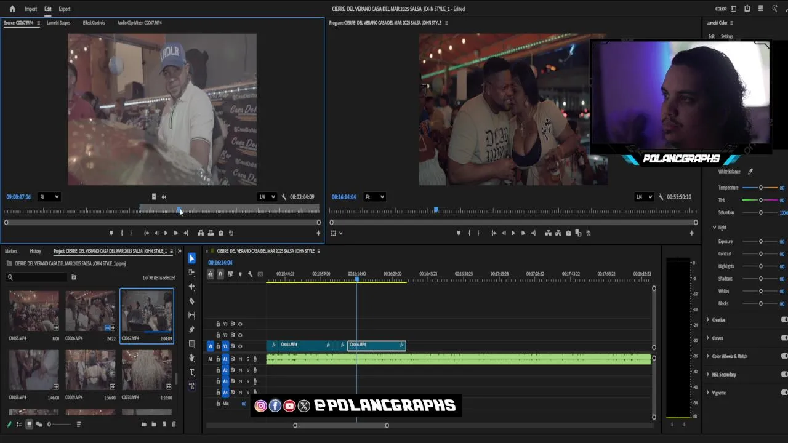Image resolution: width=788 pixels, height=443 pixels.
Task: Switch to the Markers tab
Action: pos(11,251)
